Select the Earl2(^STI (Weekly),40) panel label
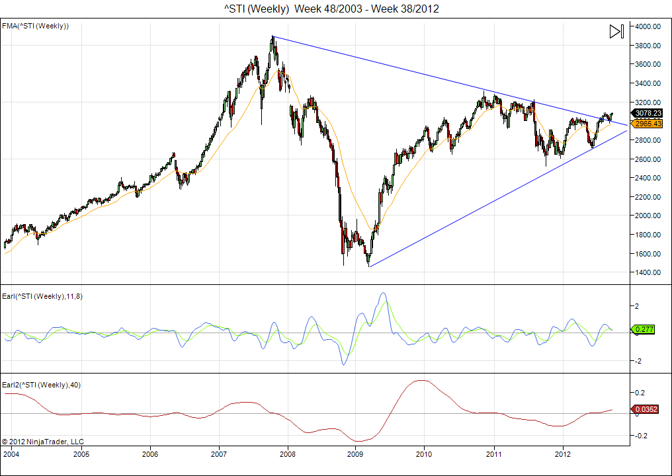672x476 pixels. click(x=41, y=385)
